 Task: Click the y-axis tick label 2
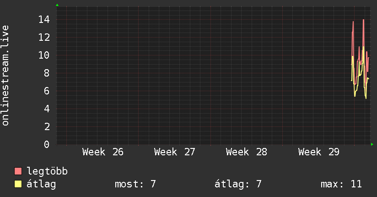tap(47, 127)
